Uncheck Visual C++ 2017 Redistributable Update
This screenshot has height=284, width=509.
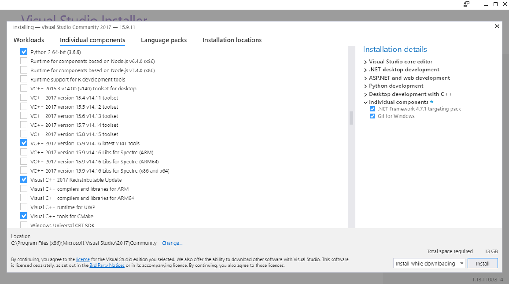point(24,180)
